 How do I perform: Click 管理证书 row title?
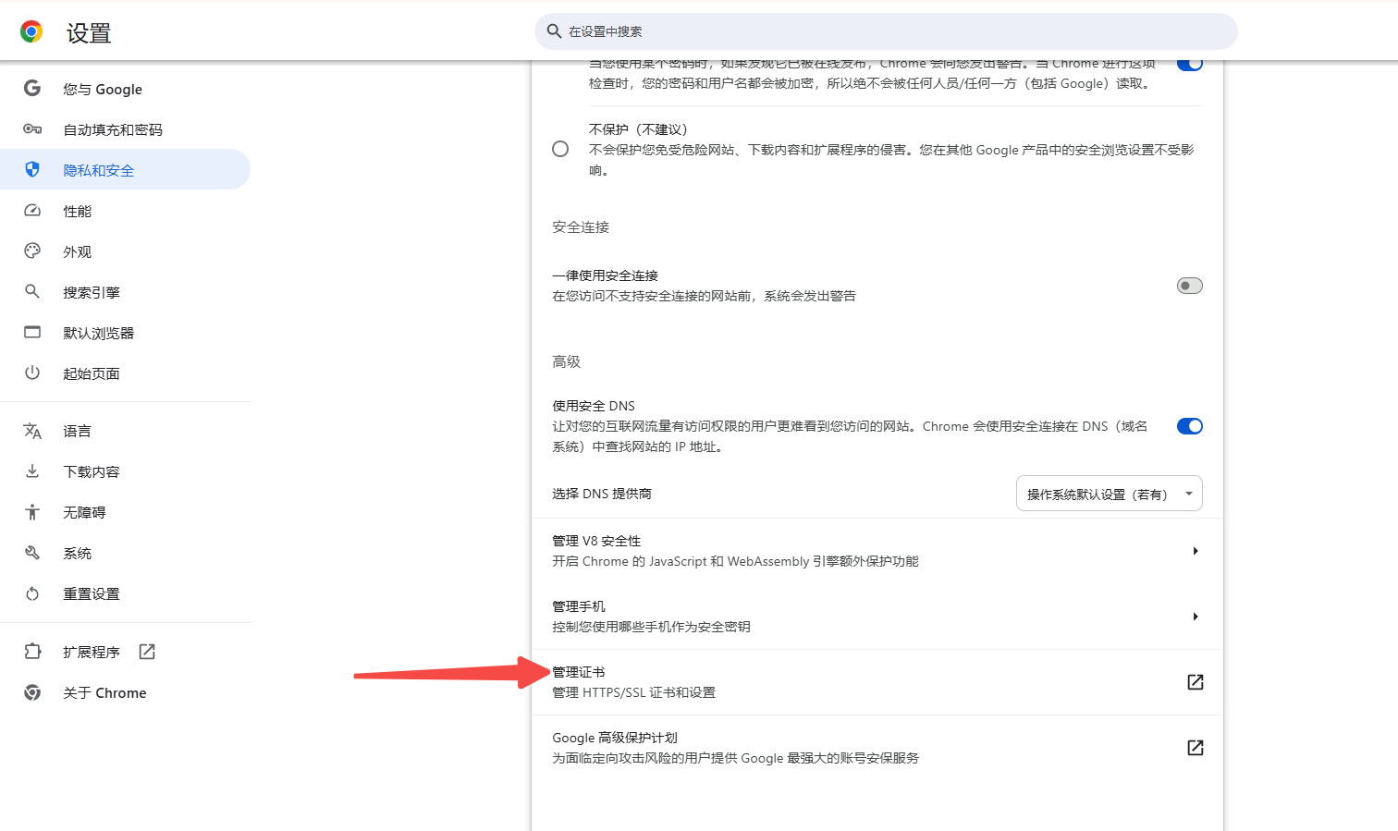click(x=579, y=672)
